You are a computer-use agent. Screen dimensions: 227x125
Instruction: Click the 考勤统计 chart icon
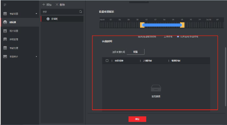point(5,56)
